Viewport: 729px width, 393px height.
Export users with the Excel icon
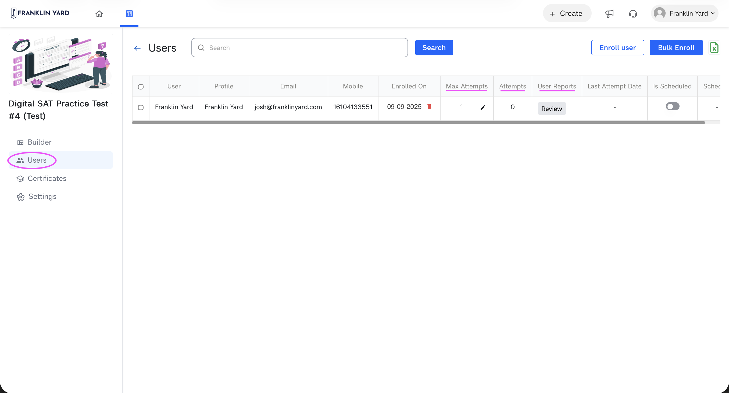pyautogui.click(x=714, y=48)
